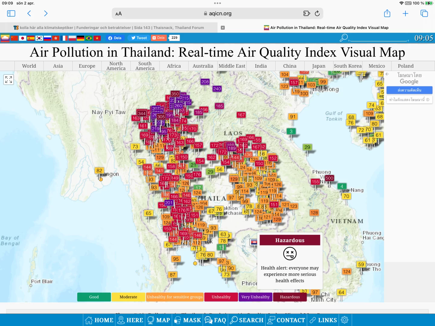Click the search magnifier icon
The height and width of the screenshot is (326, 435).
(x=344, y=38)
